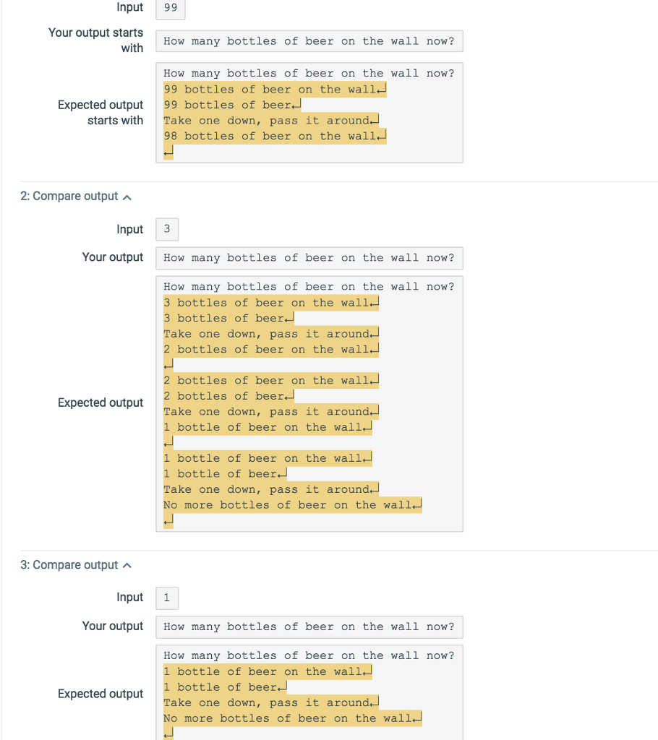Select the input field containing 1
Screen dimensions: 658x740
point(166,598)
